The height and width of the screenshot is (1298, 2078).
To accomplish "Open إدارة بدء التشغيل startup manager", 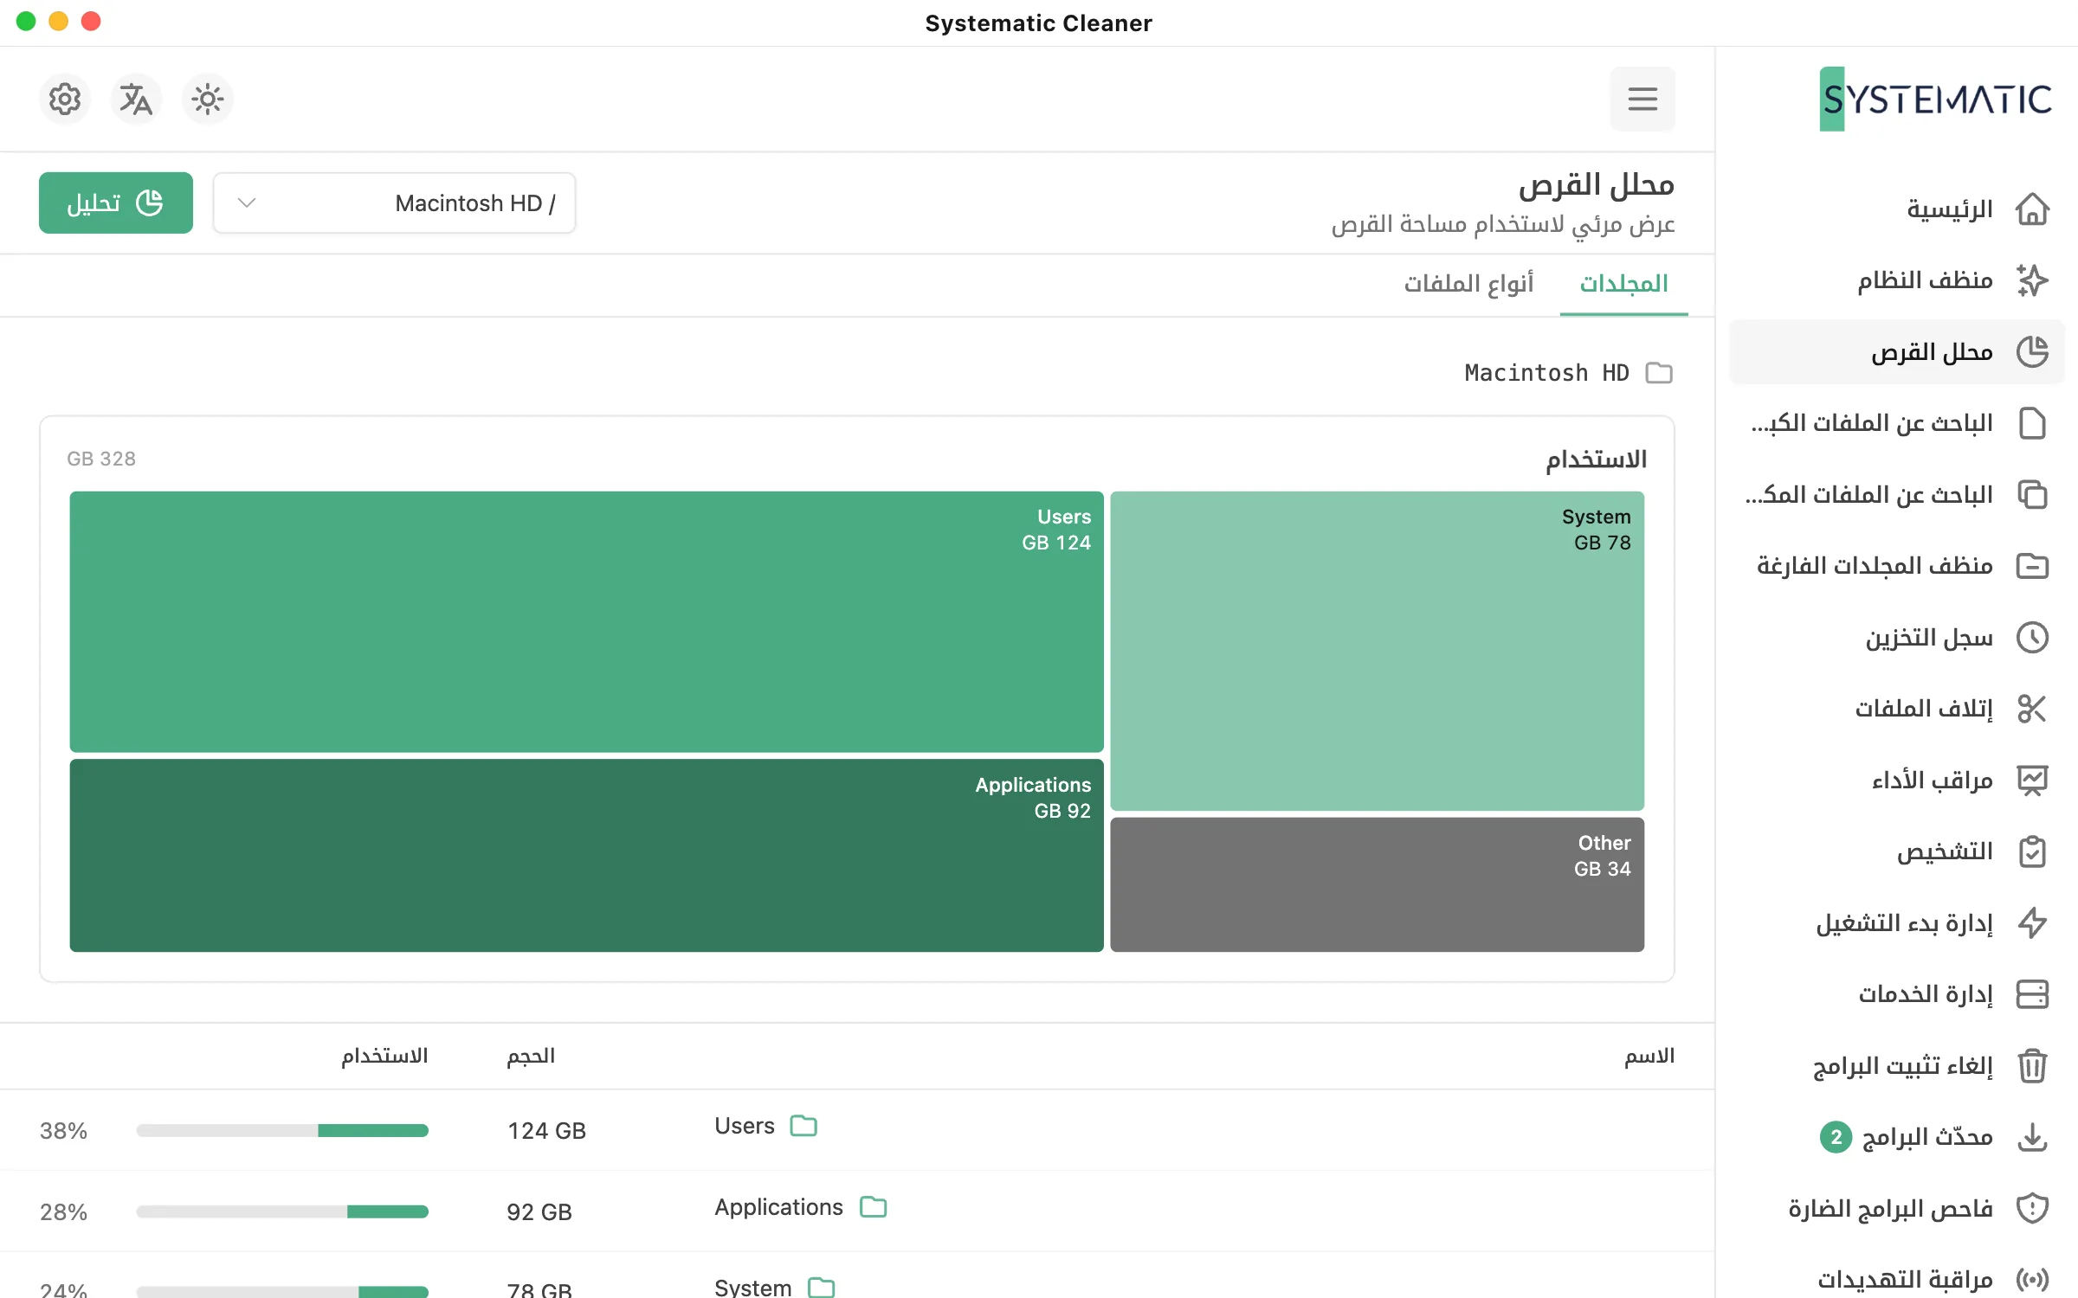I will tap(1897, 923).
